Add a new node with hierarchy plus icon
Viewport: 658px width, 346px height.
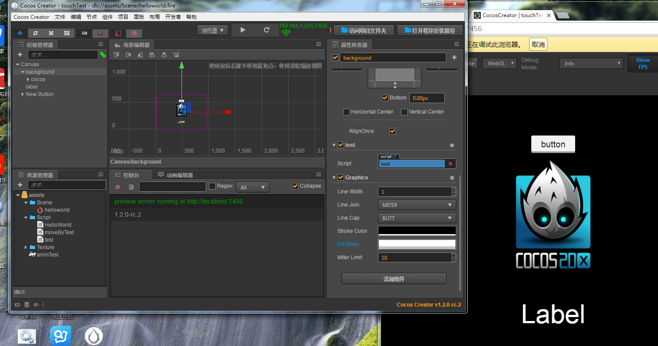point(20,55)
